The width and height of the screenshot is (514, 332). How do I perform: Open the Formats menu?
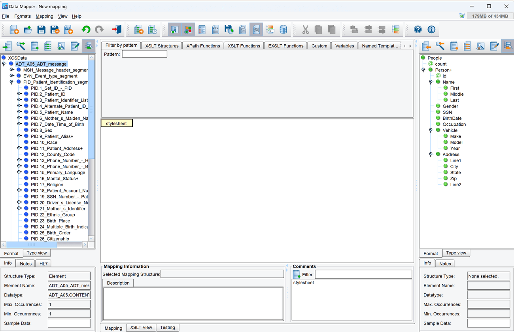(x=23, y=16)
